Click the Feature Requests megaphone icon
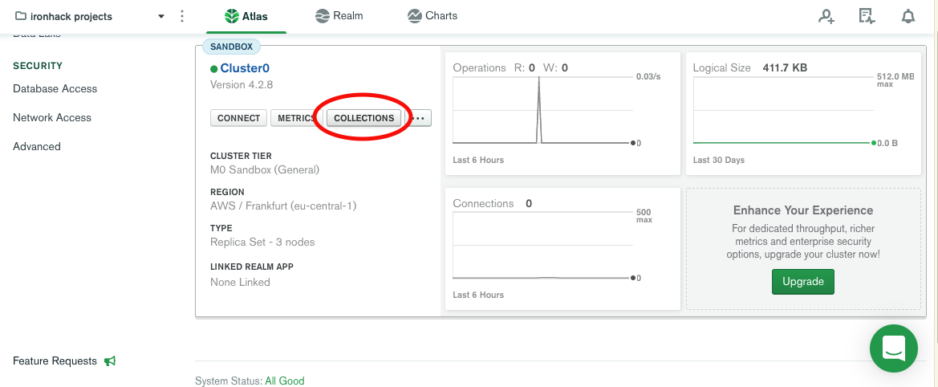Viewport: 938px width, 387px height. pos(109,361)
